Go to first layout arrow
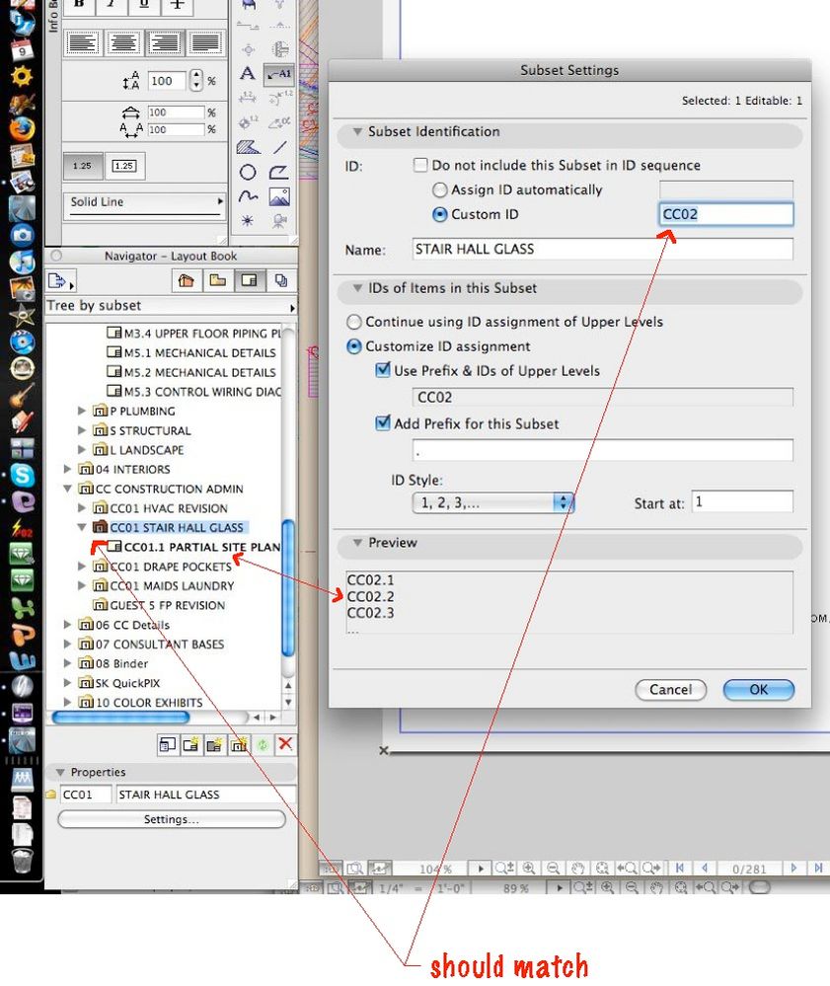 680,868
